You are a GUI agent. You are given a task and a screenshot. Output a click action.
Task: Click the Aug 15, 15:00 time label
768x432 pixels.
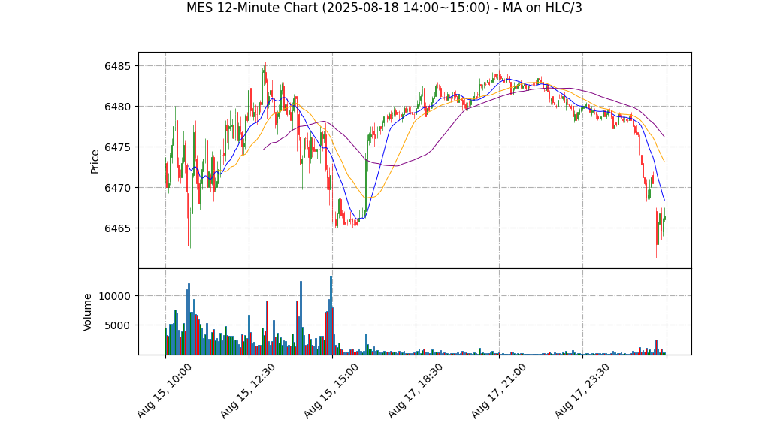(331, 391)
